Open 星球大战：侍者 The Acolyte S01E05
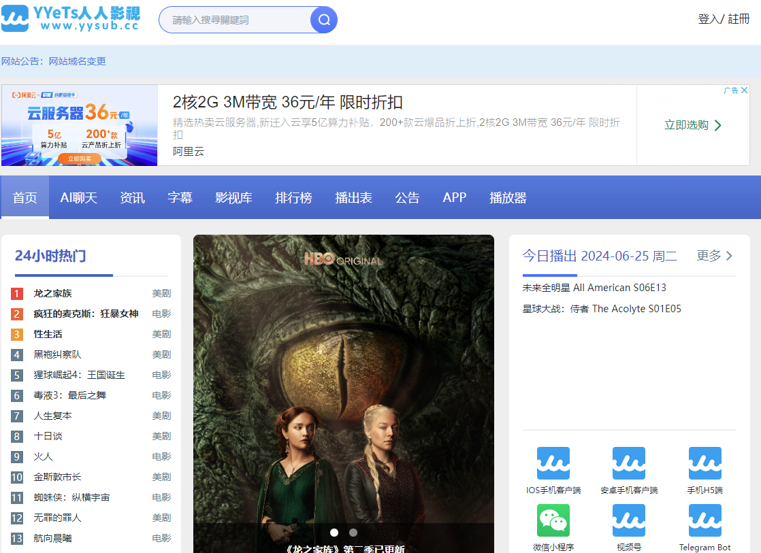Image resolution: width=761 pixels, height=553 pixels. coord(602,309)
